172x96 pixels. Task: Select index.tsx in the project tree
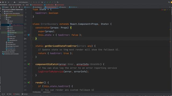(x=11, y=38)
